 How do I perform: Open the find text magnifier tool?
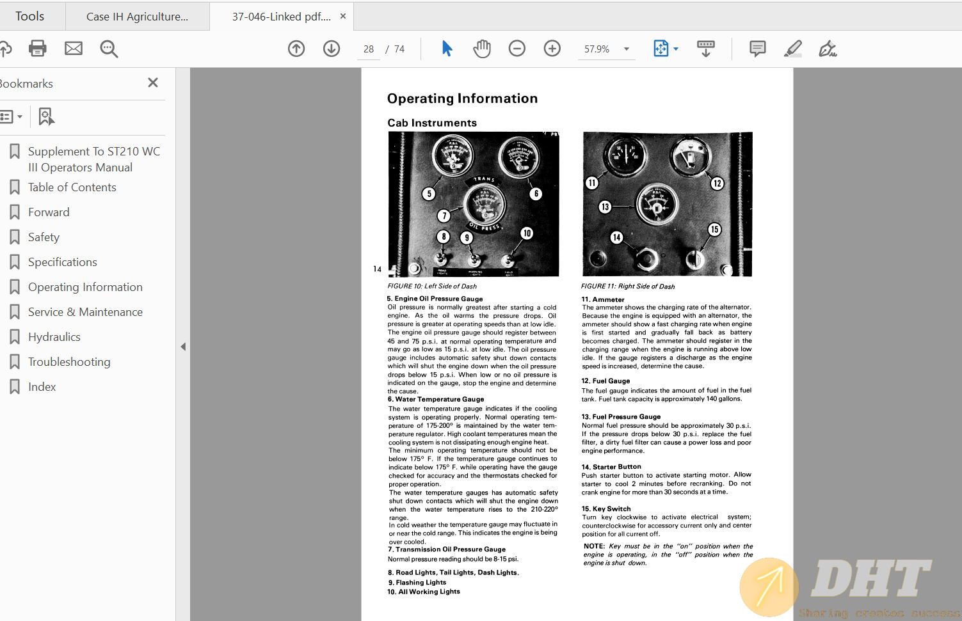click(x=109, y=49)
